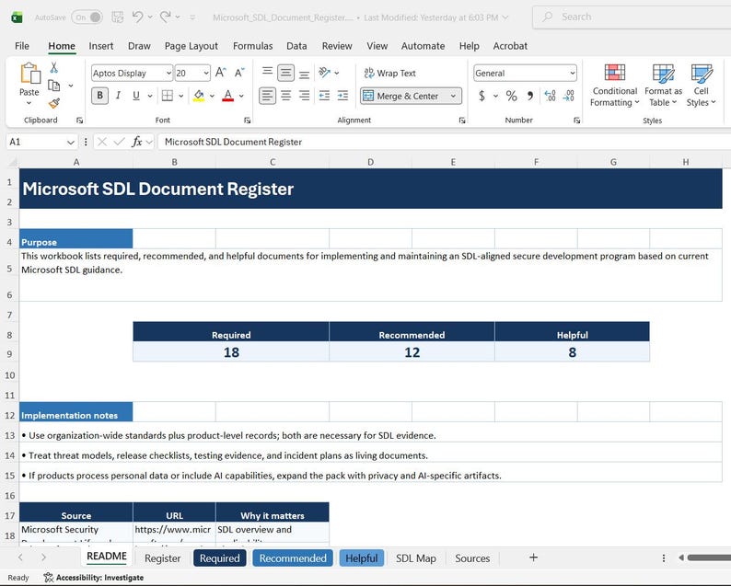Click the Bottom Align icon
Screen dimensions: 731x586
(x=304, y=74)
